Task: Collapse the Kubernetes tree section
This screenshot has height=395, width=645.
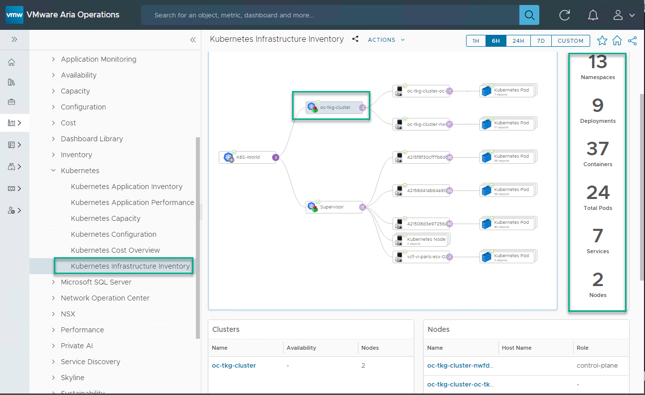Action: click(54, 171)
